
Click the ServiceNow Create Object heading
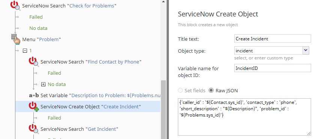pyautogui.click(x=218, y=14)
